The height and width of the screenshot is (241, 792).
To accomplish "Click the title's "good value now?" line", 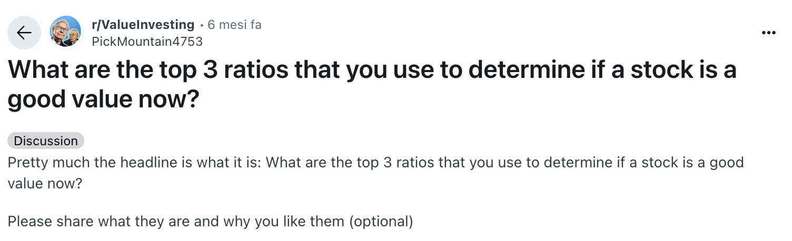I will pyautogui.click(x=103, y=100).
